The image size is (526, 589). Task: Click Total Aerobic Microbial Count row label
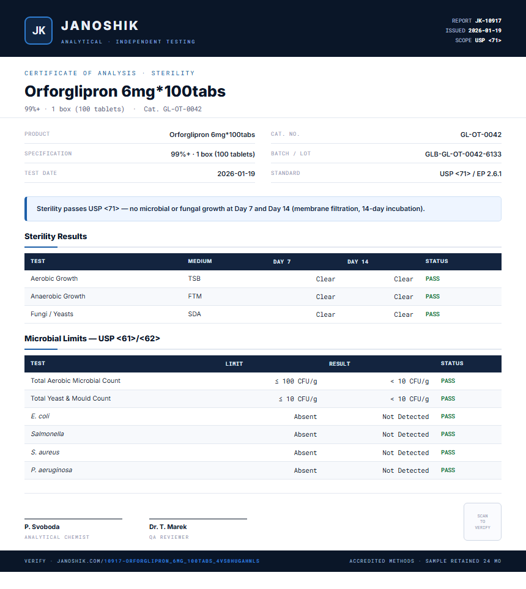pyautogui.click(x=75, y=380)
